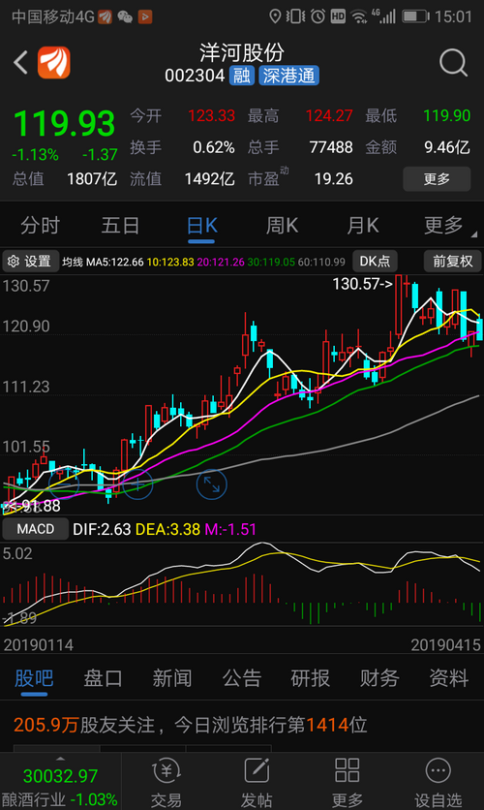This screenshot has width=484, height=810.
Task: Switch to 月K monthly chart tab
Action: click(x=363, y=226)
